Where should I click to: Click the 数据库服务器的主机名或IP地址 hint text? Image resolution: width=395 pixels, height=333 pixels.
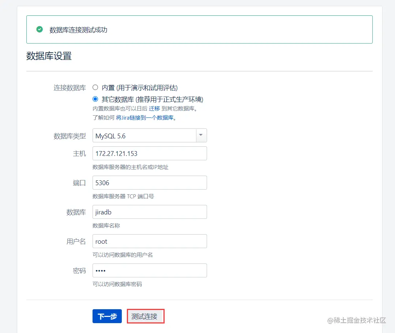pyautogui.click(x=131, y=167)
